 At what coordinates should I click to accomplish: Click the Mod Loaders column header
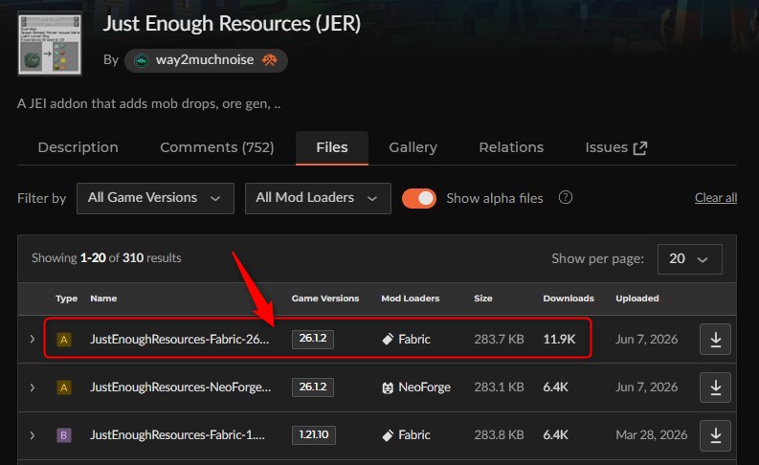click(411, 299)
